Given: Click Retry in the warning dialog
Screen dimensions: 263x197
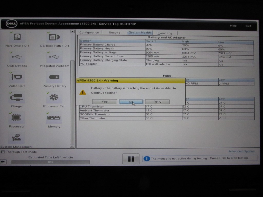Looking at the screenshot, I should (157, 102).
